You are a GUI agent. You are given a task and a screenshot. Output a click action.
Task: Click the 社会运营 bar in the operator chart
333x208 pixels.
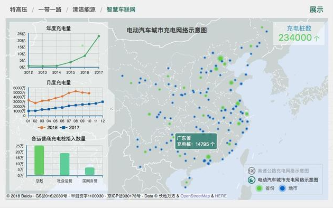(x=64, y=164)
